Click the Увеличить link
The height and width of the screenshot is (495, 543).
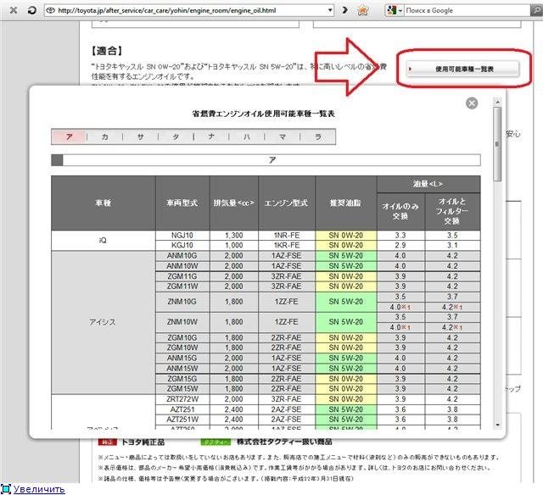39,489
